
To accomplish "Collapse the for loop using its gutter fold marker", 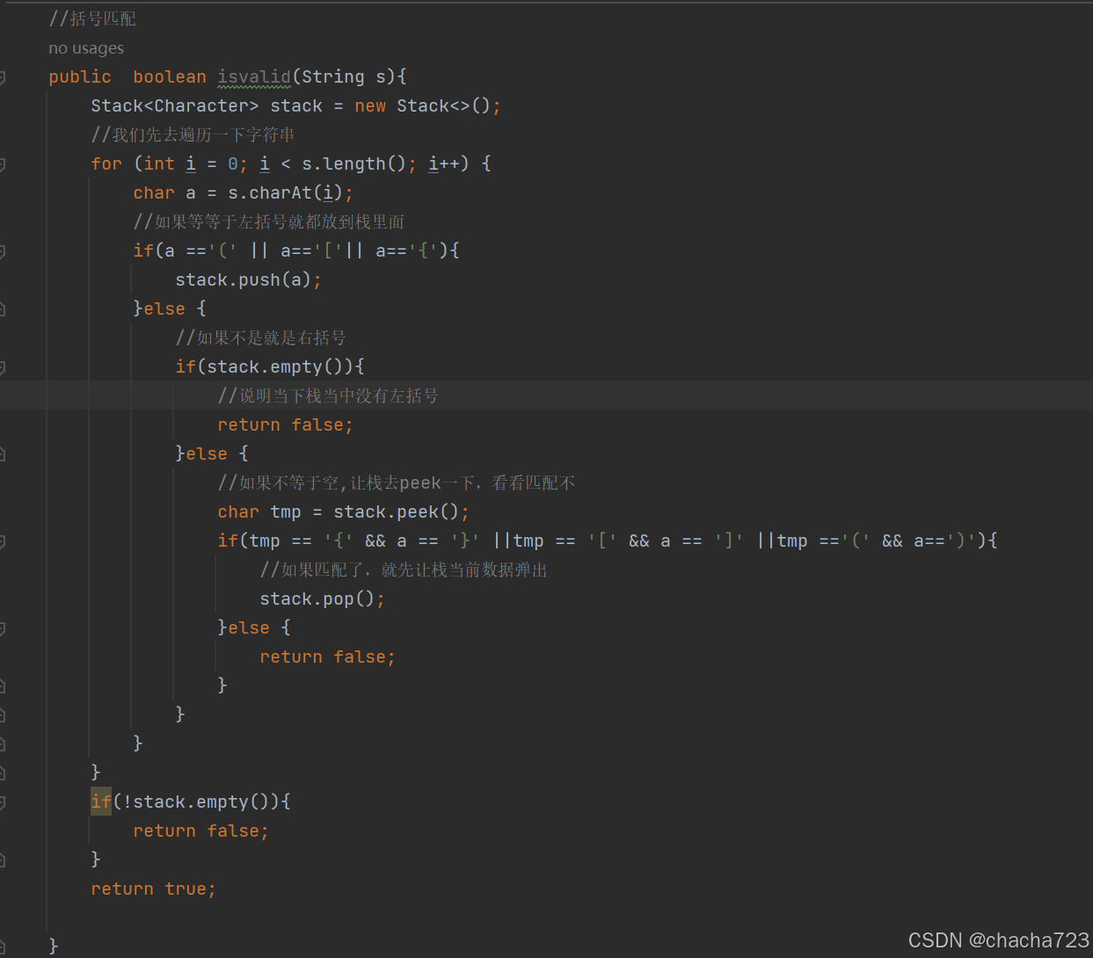I will (x=3, y=164).
